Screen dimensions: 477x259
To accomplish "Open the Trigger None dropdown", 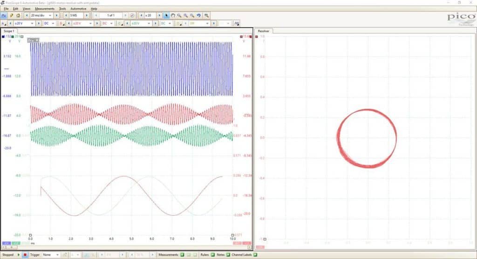I will click(x=50, y=255).
